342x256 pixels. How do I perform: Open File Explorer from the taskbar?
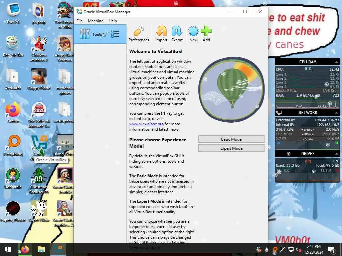(x=41, y=249)
